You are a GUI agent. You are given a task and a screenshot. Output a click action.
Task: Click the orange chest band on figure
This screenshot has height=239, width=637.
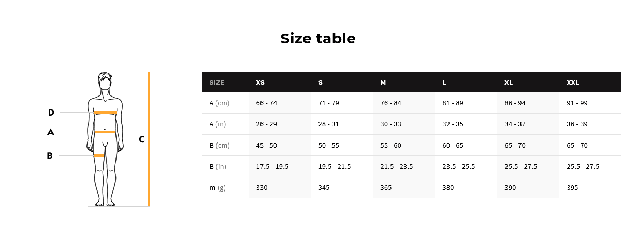(x=105, y=112)
